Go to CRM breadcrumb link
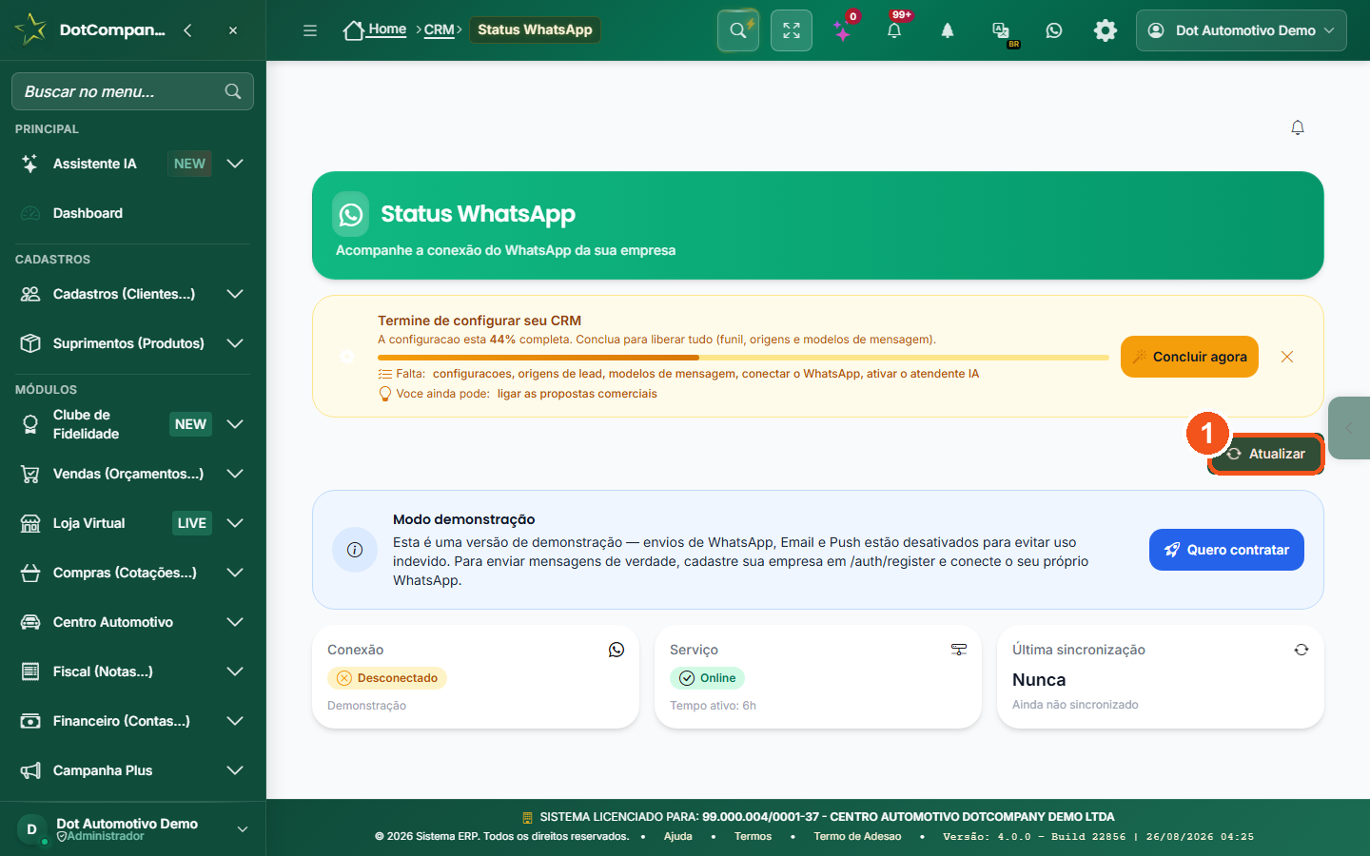The height and width of the screenshot is (856, 1370). coord(439,29)
